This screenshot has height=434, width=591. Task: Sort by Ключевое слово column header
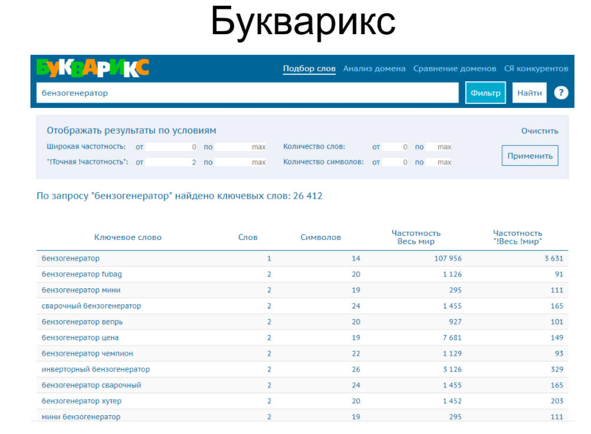[x=127, y=237]
